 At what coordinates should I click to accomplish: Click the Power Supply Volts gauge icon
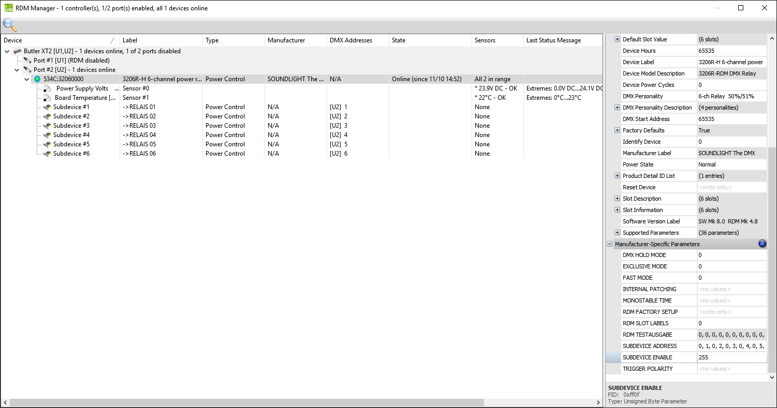pyautogui.click(x=47, y=89)
